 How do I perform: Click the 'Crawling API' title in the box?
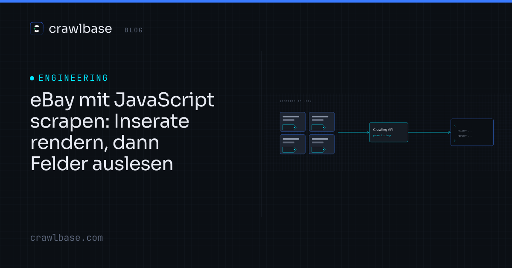pyautogui.click(x=383, y=129)
